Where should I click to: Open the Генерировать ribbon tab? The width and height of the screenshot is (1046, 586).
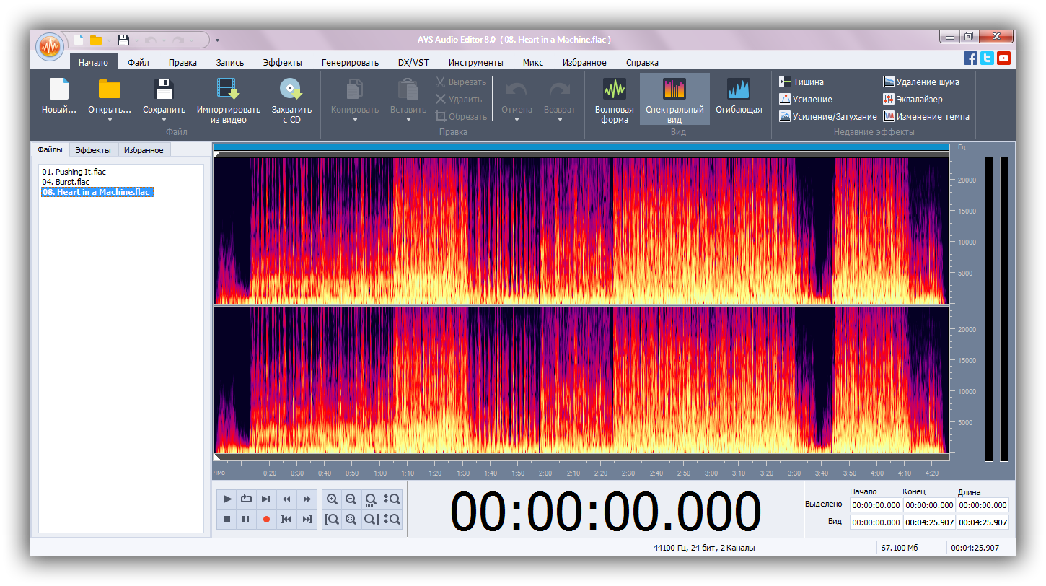tap(350, 63)
